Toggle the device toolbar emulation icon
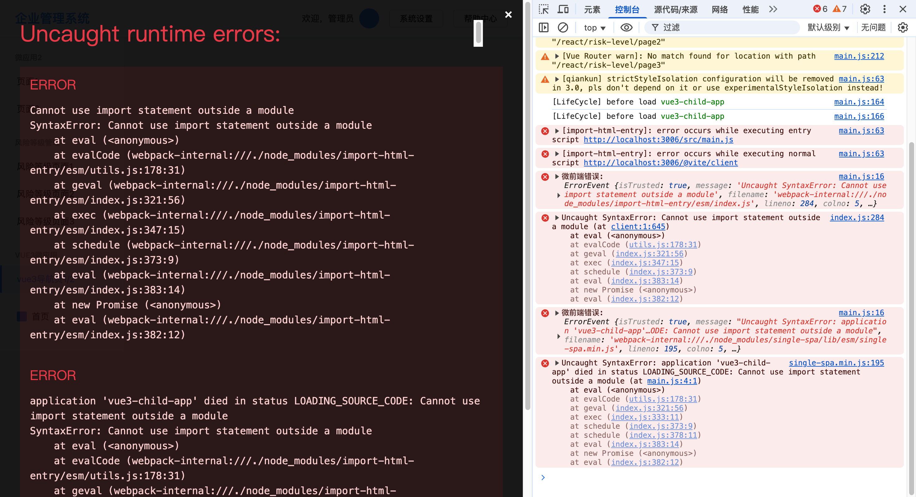Viewport: 916px width, 497px height. [x=563, y=9]
